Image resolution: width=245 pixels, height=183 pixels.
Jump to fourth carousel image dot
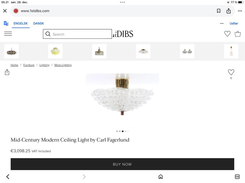point(126,131)
